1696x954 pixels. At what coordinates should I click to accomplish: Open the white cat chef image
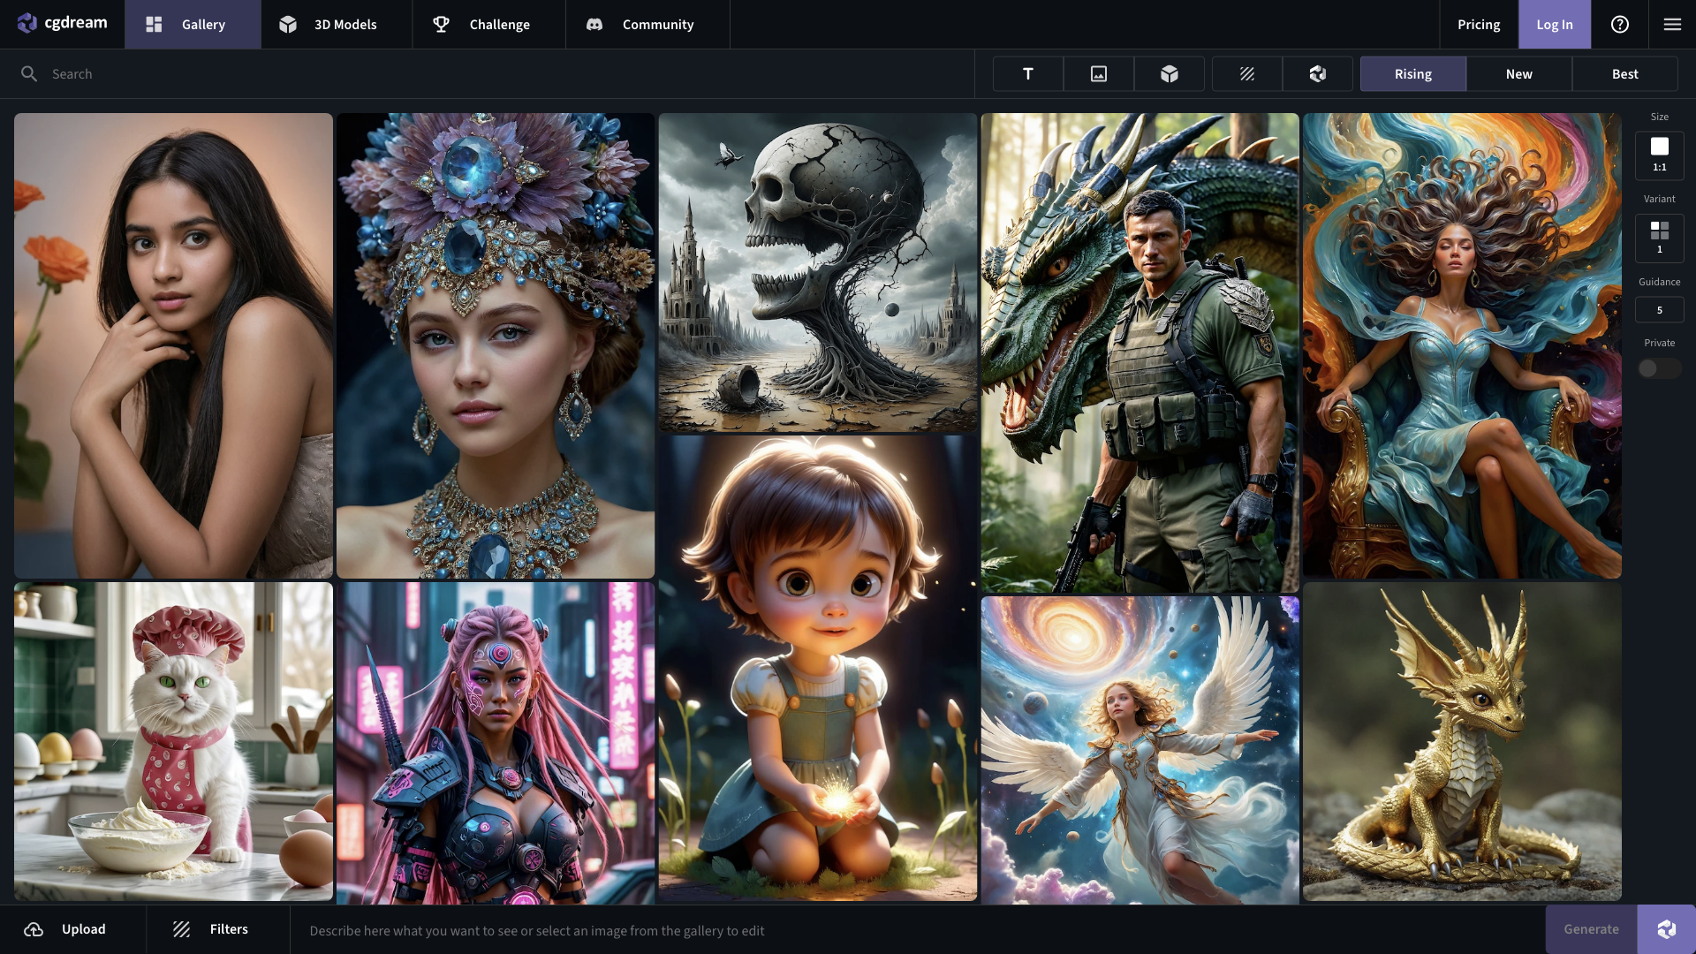click(173, 741)
